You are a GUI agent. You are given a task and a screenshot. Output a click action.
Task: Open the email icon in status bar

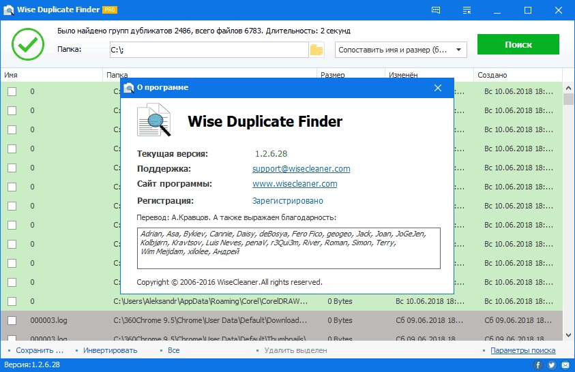pos(565,365)
